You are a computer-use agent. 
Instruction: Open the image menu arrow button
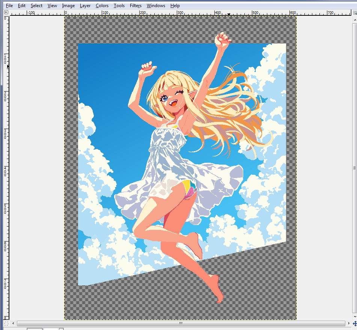pos(6,12)
